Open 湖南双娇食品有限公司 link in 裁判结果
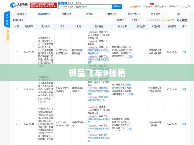 [x=121, y=86]
